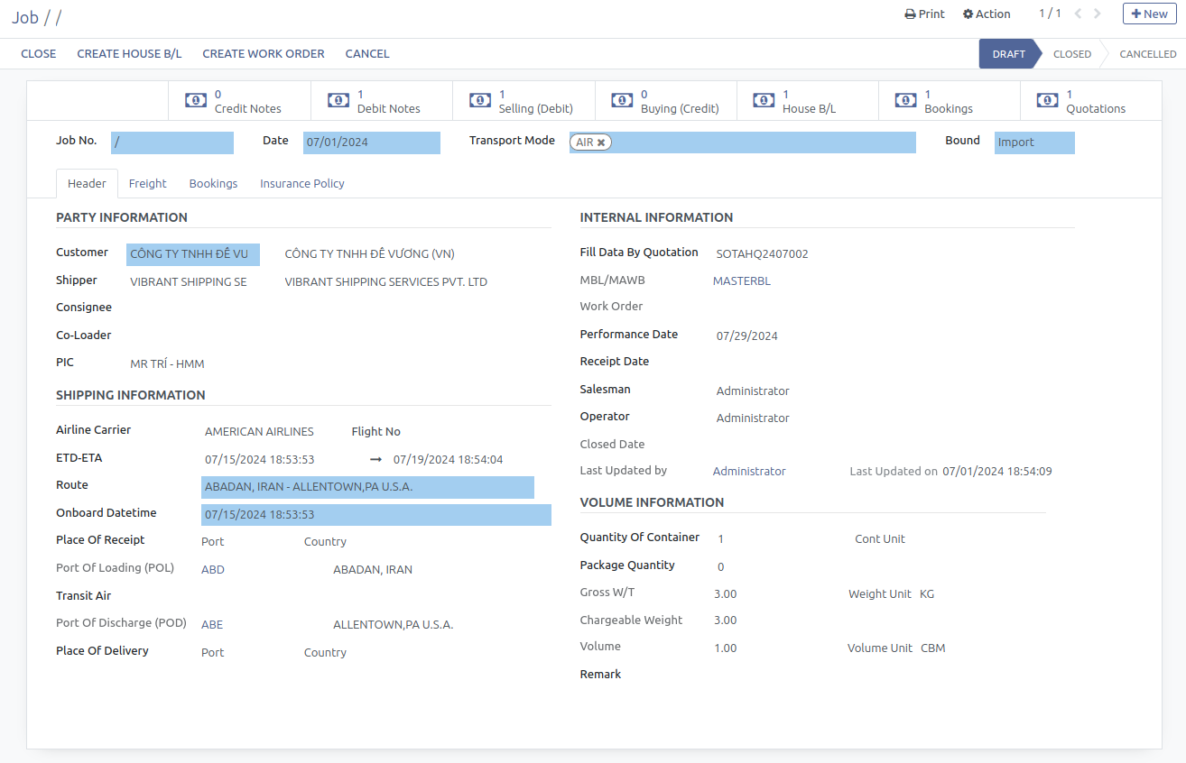Image resolution: width=1186 pixels, height=763 pixels.
Task: Open Debit Notes stat icon
Action: (338, 100)
